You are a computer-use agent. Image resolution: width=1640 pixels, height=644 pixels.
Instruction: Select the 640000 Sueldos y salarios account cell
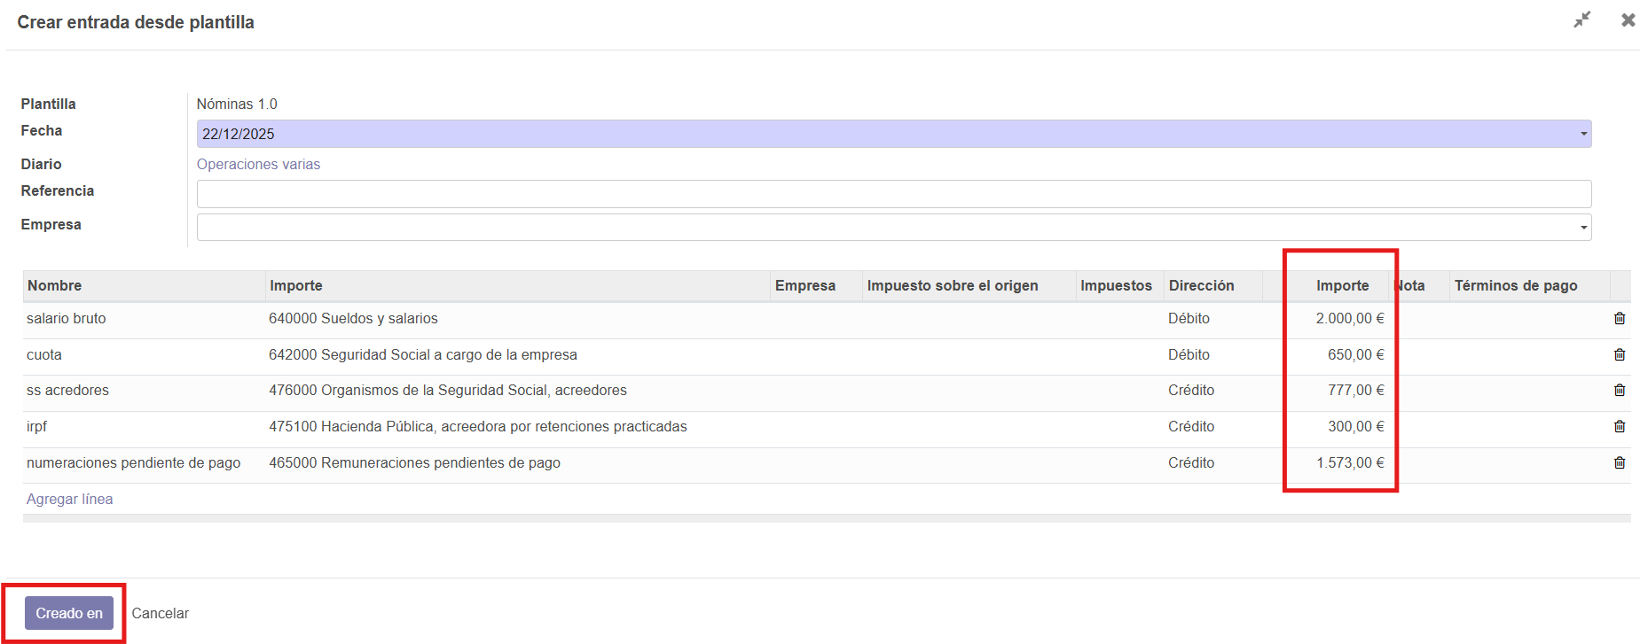(x=353, y=319)
